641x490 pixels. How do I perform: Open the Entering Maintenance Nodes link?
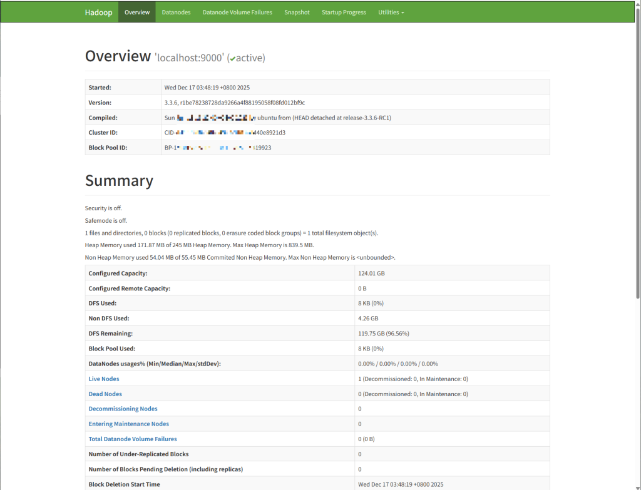pos(128,424)
